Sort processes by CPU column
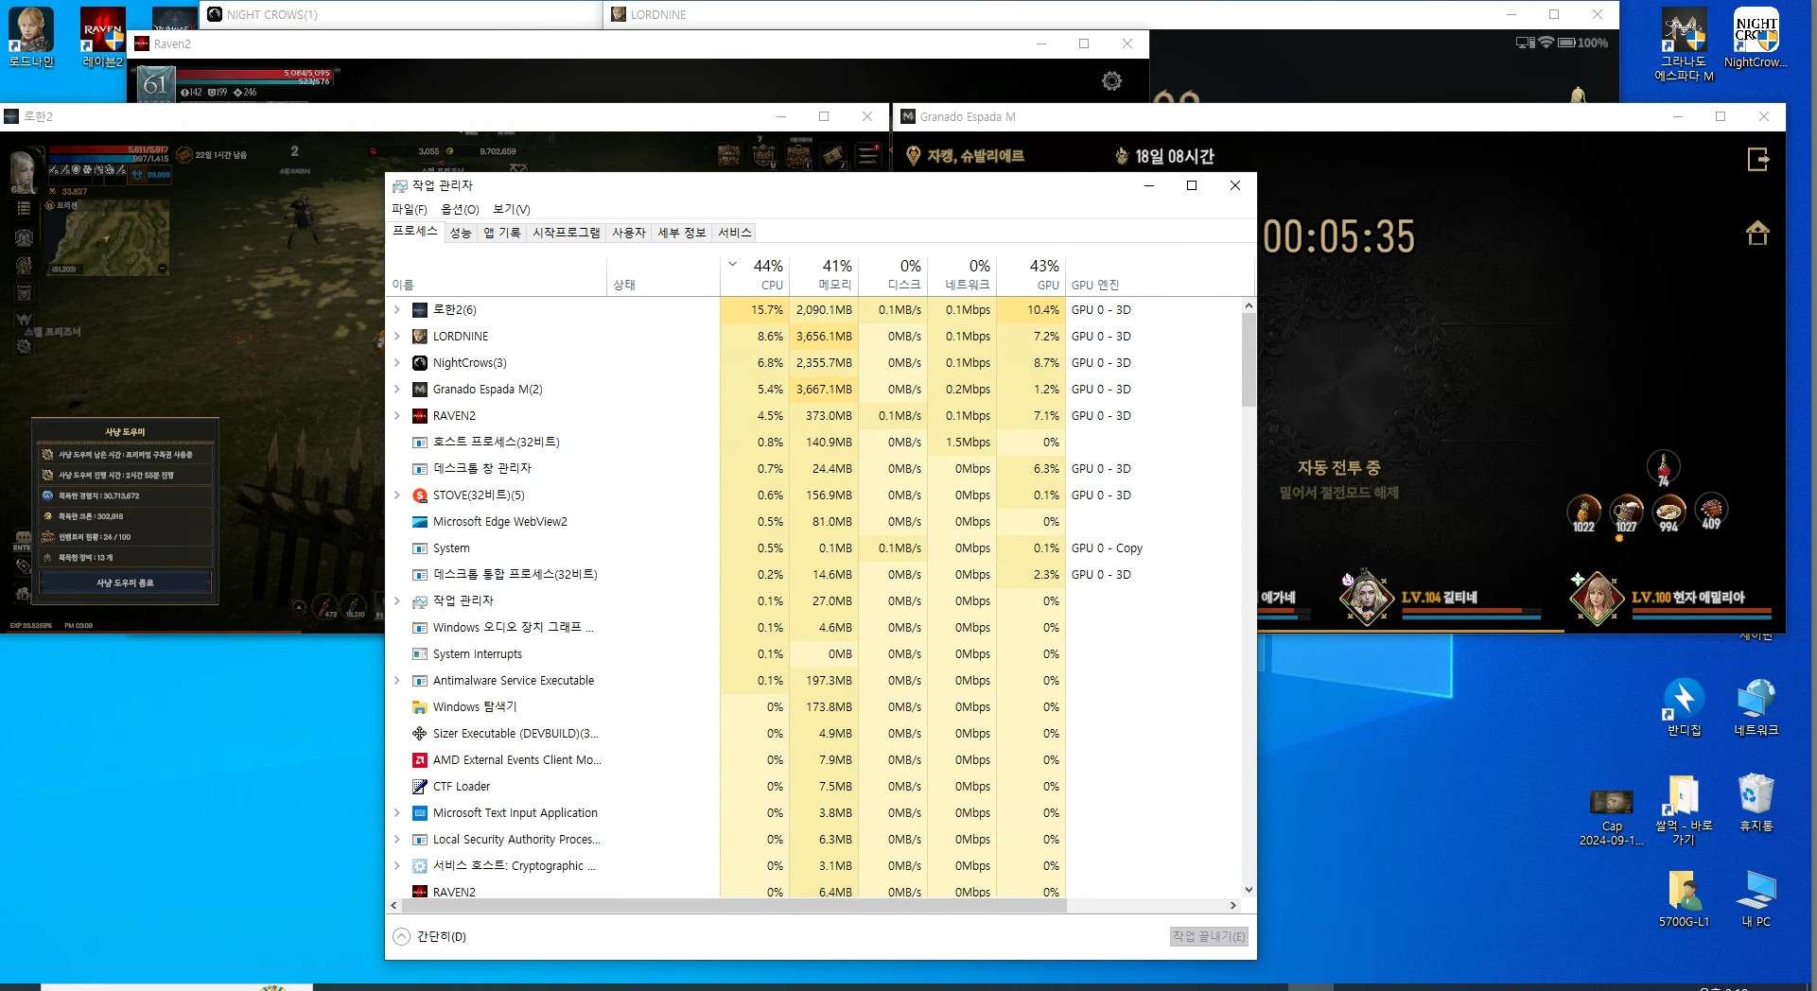 [755, 274]
